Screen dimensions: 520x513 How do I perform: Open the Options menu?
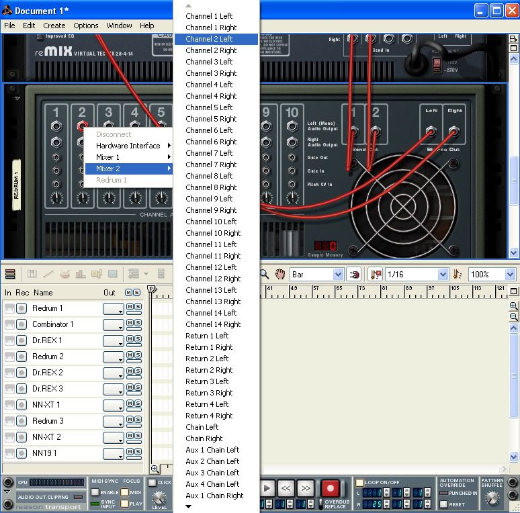click(86, 26)
